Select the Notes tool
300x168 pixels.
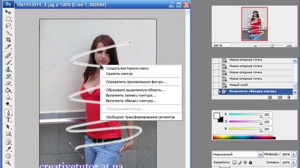pyautogui.click(x=8, y=142)
